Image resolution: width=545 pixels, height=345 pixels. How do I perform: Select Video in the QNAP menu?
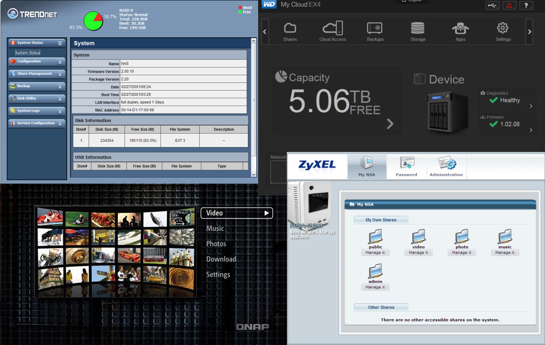(237, 213)
